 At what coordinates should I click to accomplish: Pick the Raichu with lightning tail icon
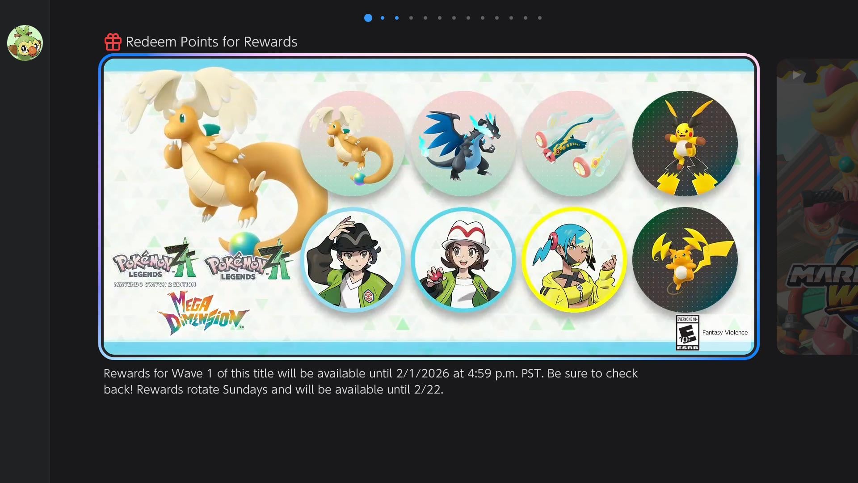pyautogui.click(x=685, y=260)
